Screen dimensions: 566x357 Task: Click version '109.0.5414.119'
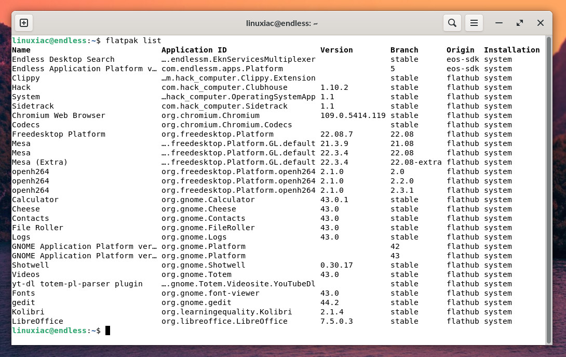pos(353,116)
